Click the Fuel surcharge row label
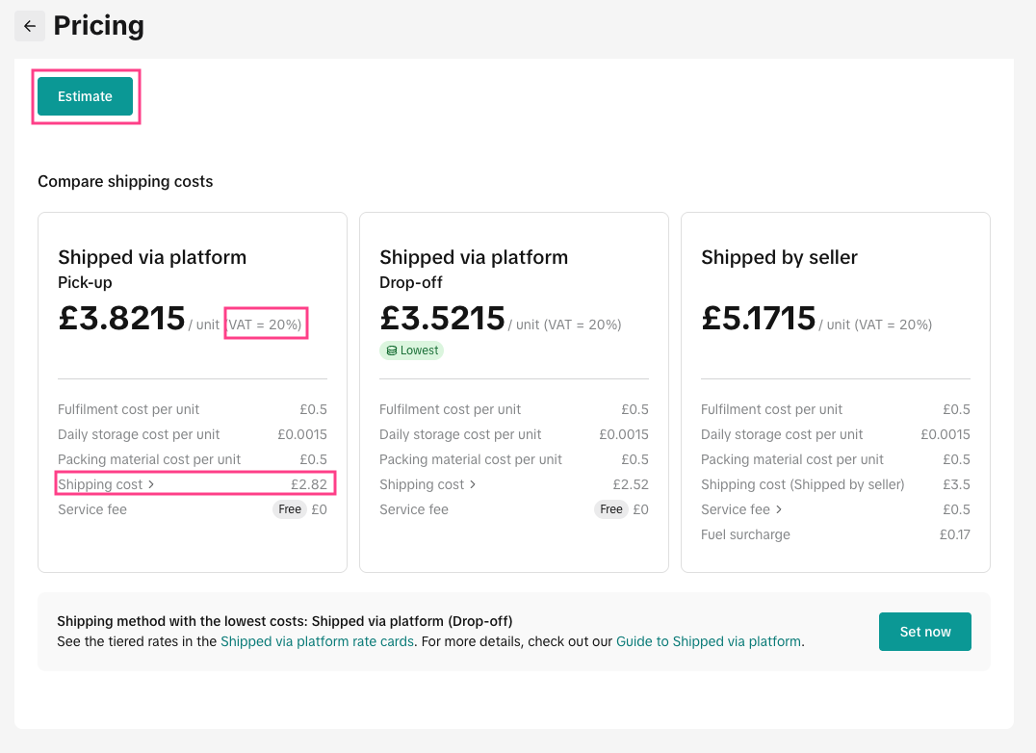The height and width of the screenshot is (753, 1036). (x=745, y=534)
